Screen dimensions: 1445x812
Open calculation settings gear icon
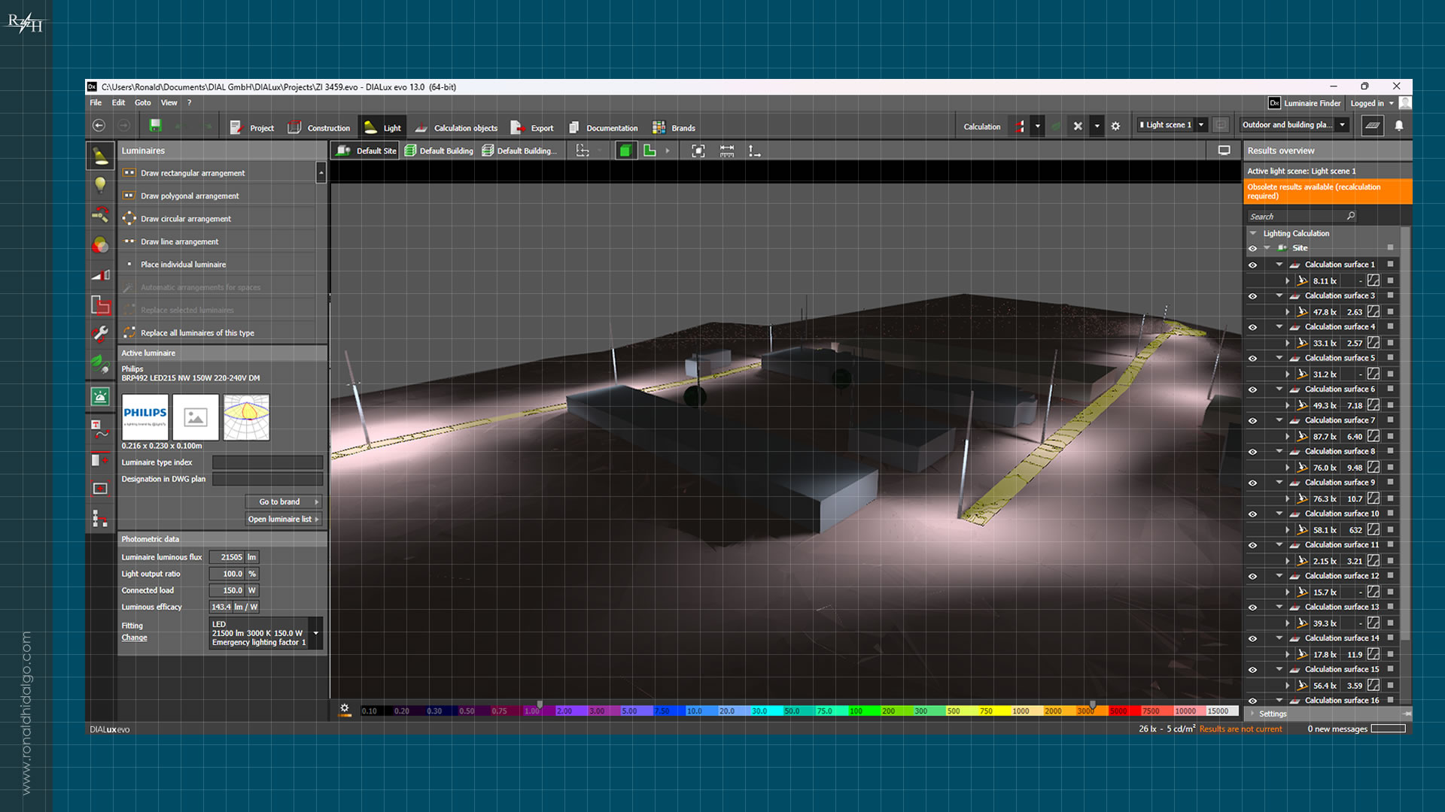click(1115, 126)
